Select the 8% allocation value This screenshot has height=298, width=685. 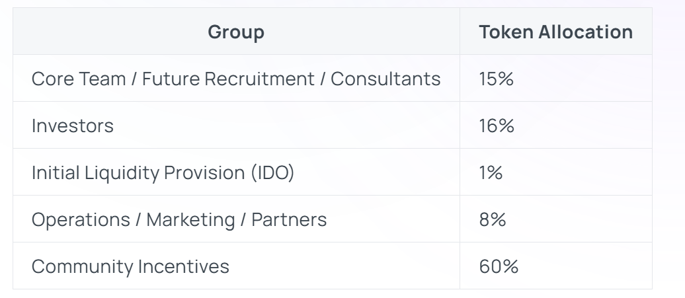pyautogui.click(x=493, y=219)
